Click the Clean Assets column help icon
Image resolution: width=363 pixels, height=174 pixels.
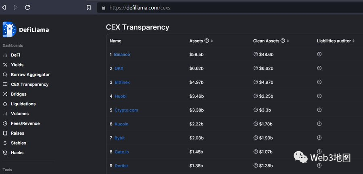click(x=283, y=41)
